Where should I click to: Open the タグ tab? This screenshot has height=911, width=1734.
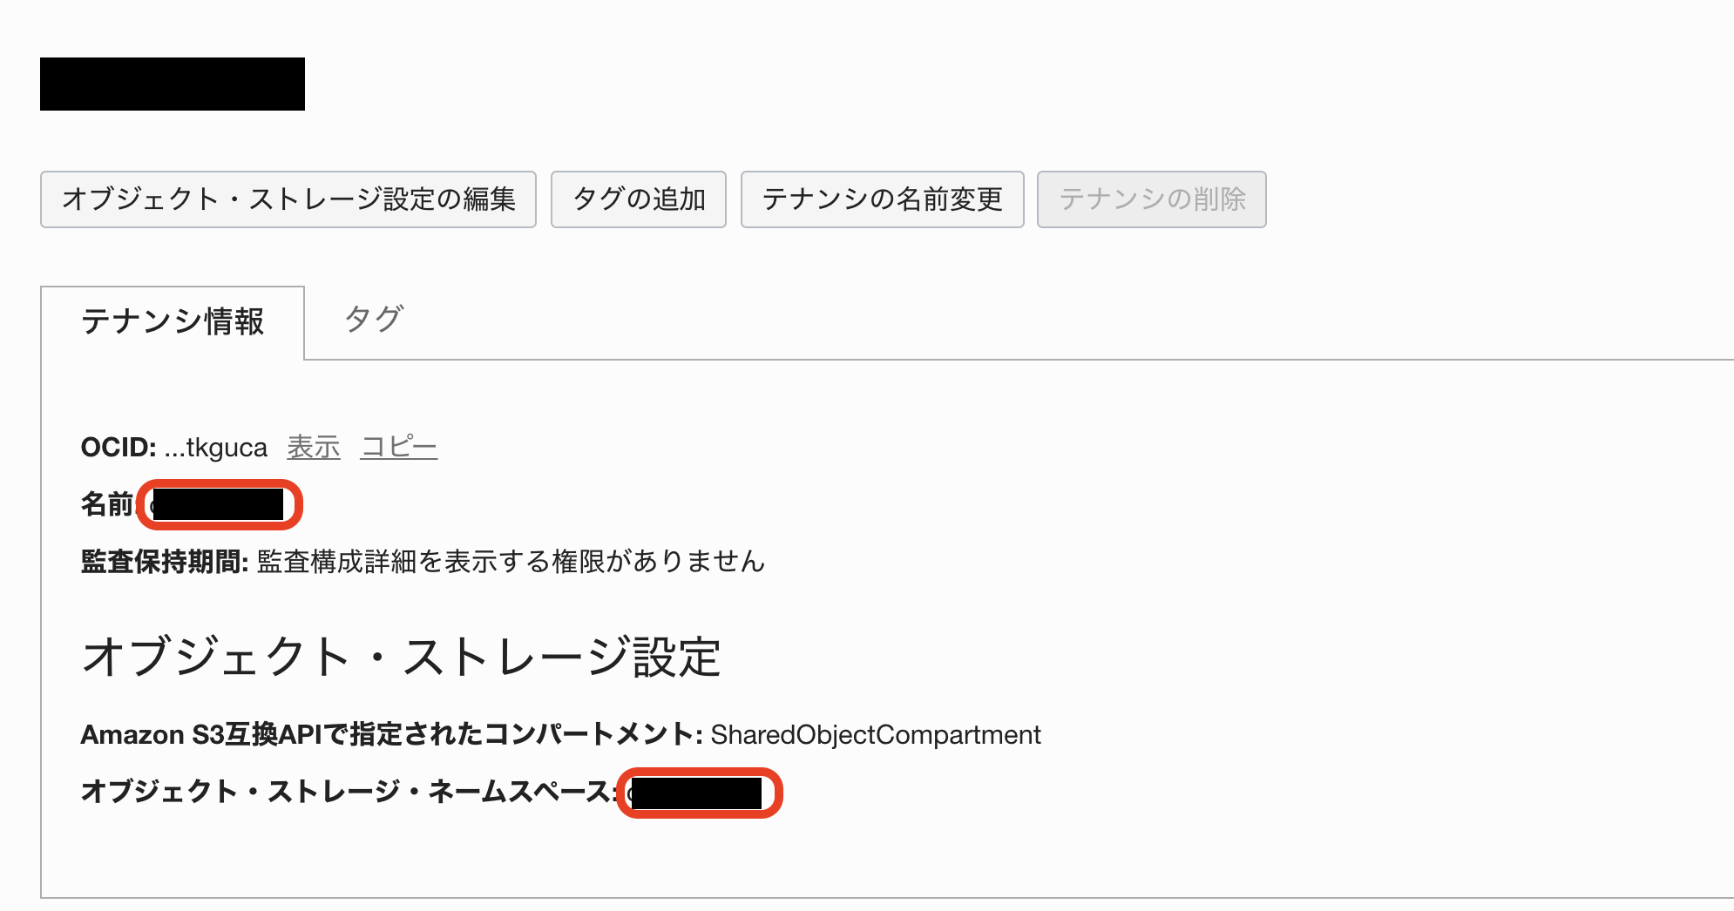click(x=373, y=320)
